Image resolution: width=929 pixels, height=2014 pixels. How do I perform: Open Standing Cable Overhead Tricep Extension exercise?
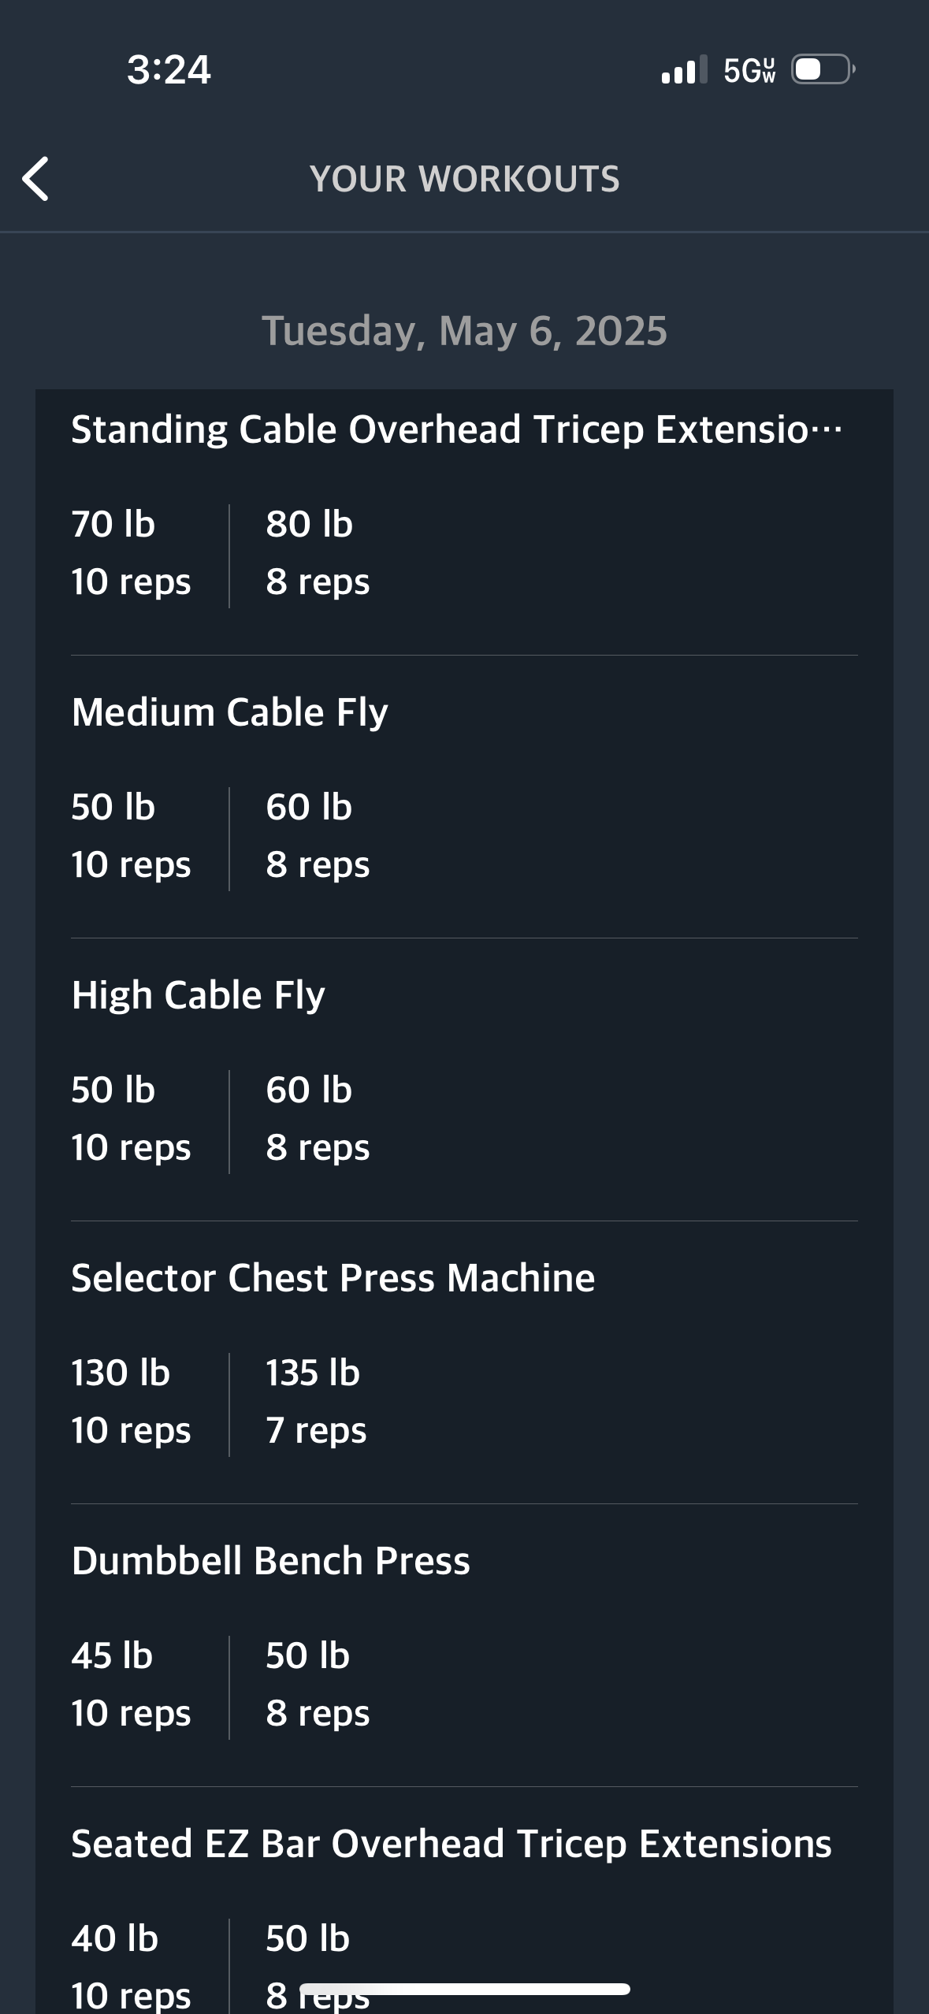click(457, 429)
